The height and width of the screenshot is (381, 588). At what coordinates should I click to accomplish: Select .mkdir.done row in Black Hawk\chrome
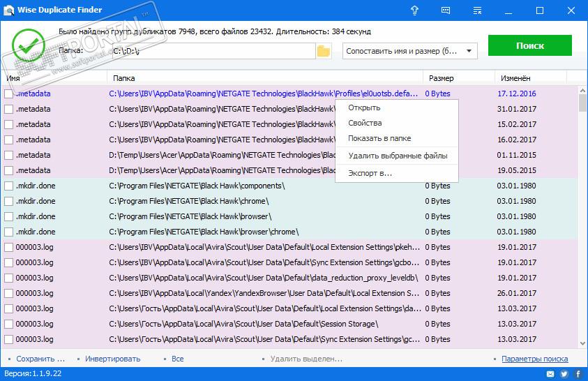[289, 202]
